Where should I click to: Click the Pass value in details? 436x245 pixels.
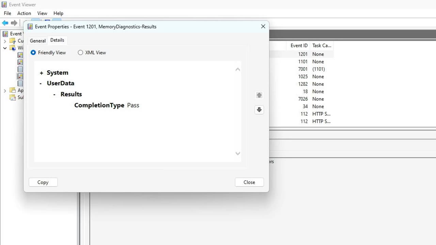133,105
